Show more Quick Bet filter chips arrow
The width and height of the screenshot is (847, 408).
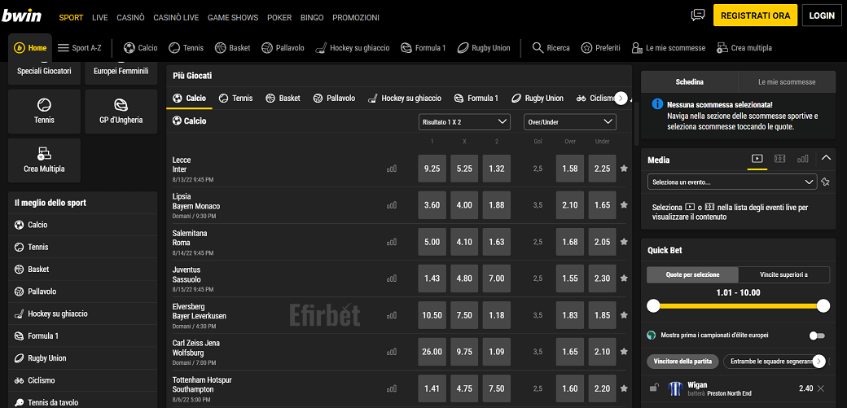click(819, 361)
